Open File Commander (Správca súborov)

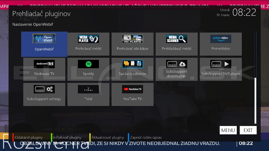[x=132, y=69]
